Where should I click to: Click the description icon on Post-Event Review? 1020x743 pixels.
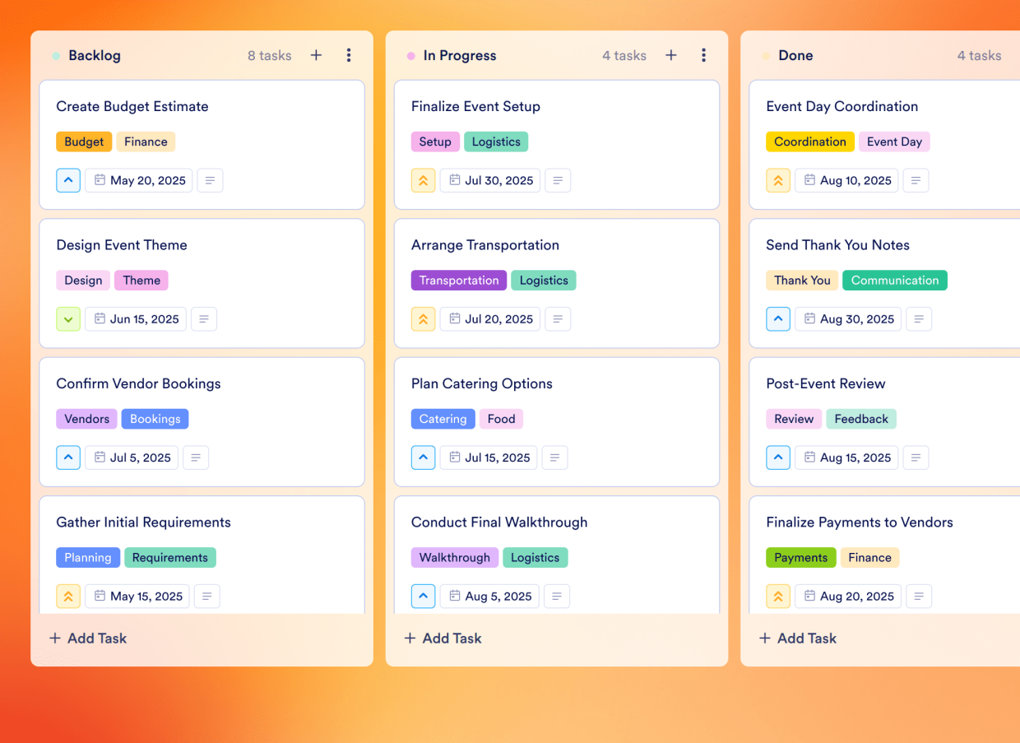pos(916,457)
